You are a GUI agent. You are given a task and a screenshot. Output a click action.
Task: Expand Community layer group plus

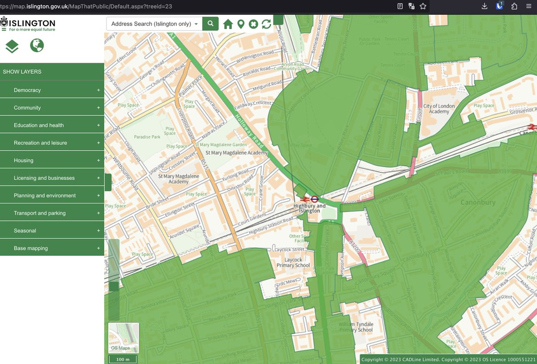(98, 108)
